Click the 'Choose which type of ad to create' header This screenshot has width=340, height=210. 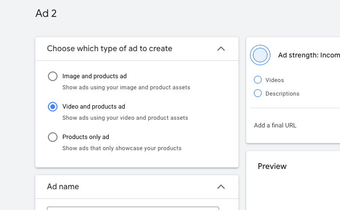[109, 49]
